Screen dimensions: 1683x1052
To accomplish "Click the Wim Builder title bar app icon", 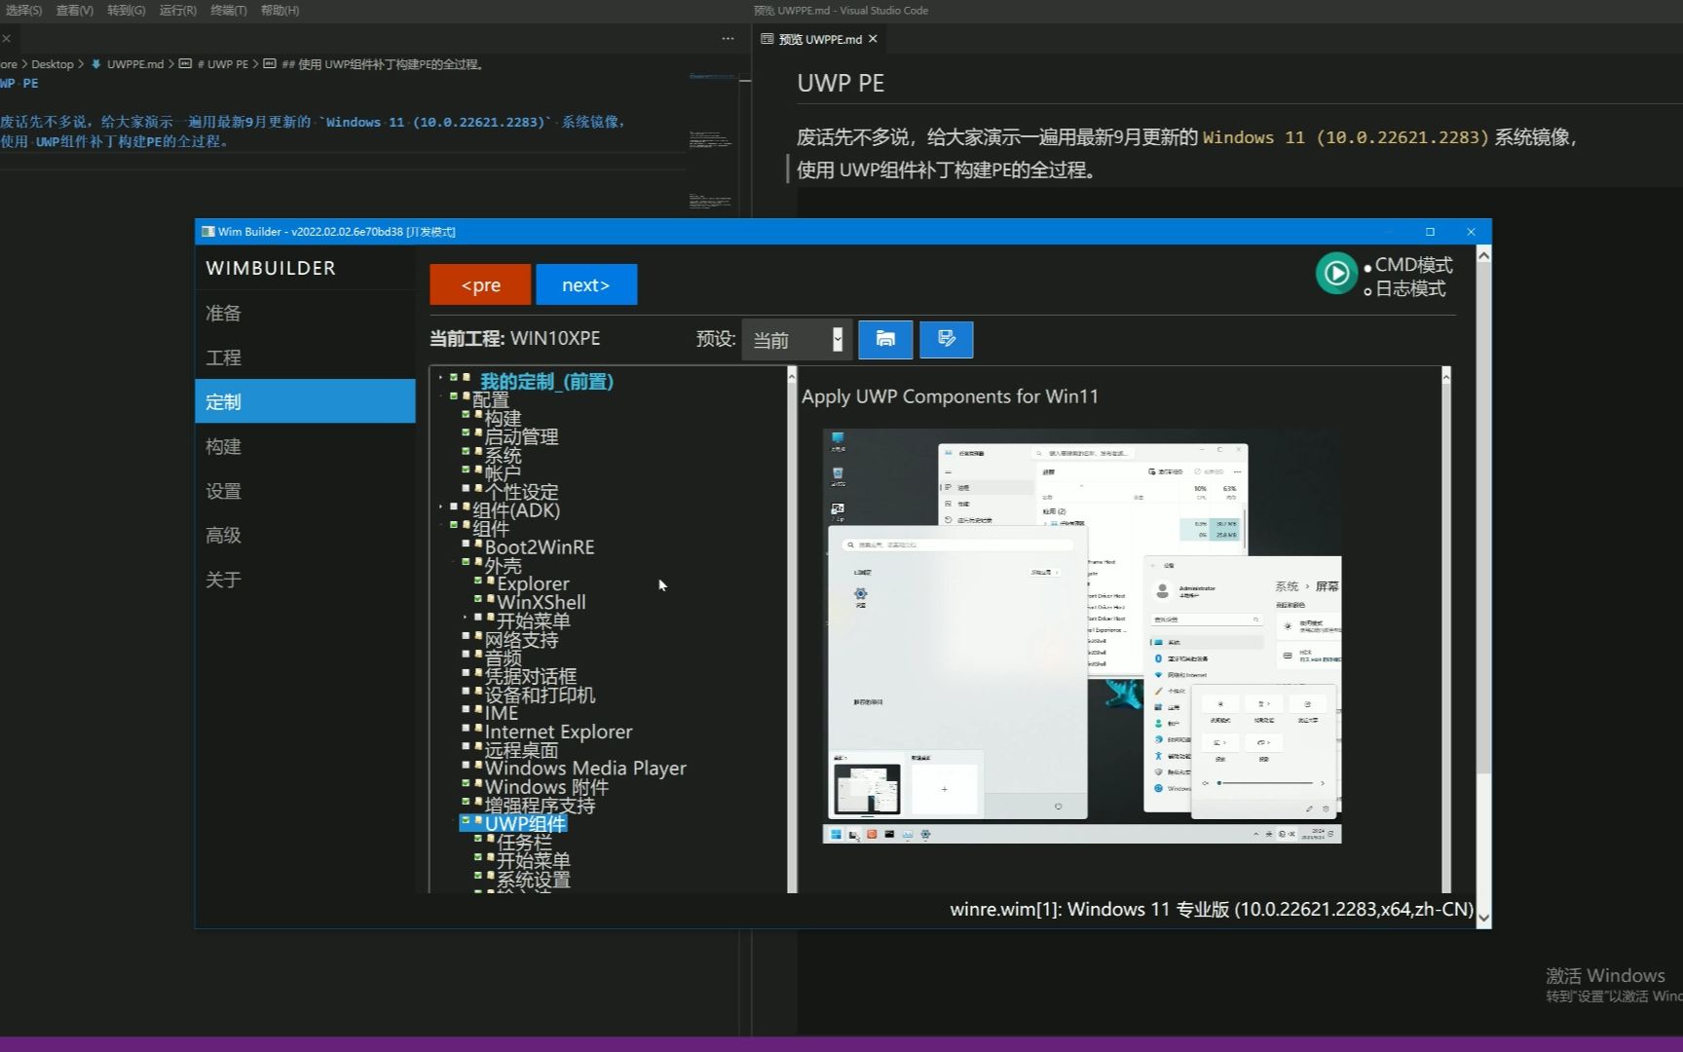I will 207,232.
